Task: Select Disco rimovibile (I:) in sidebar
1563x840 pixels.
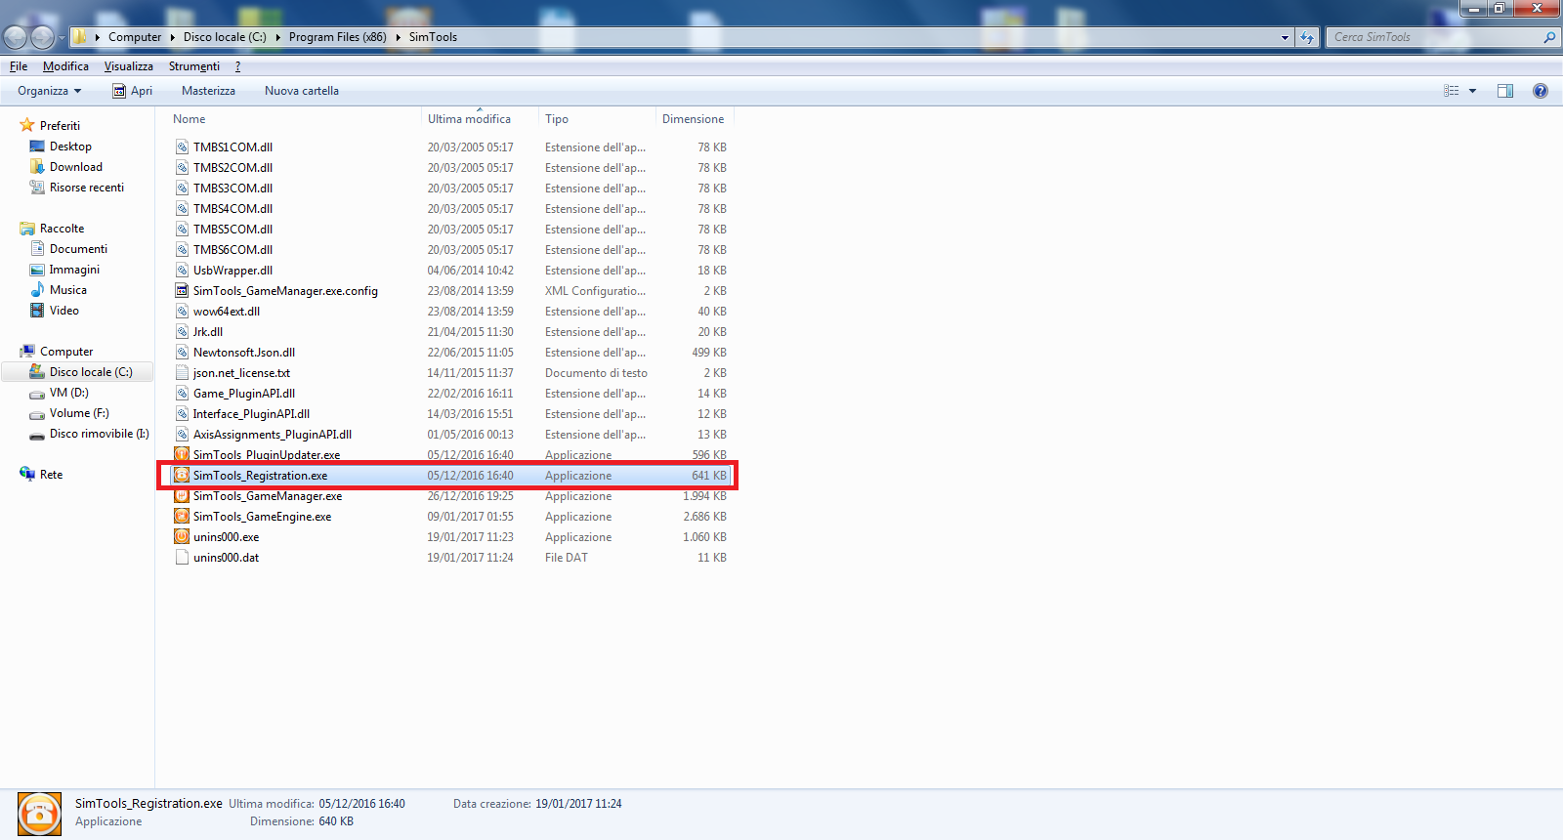Action: (100, 434)
